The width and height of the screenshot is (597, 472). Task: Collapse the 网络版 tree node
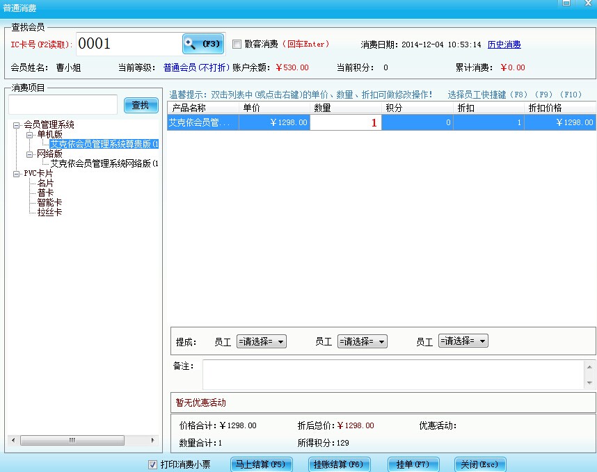[x=29, y=154]
